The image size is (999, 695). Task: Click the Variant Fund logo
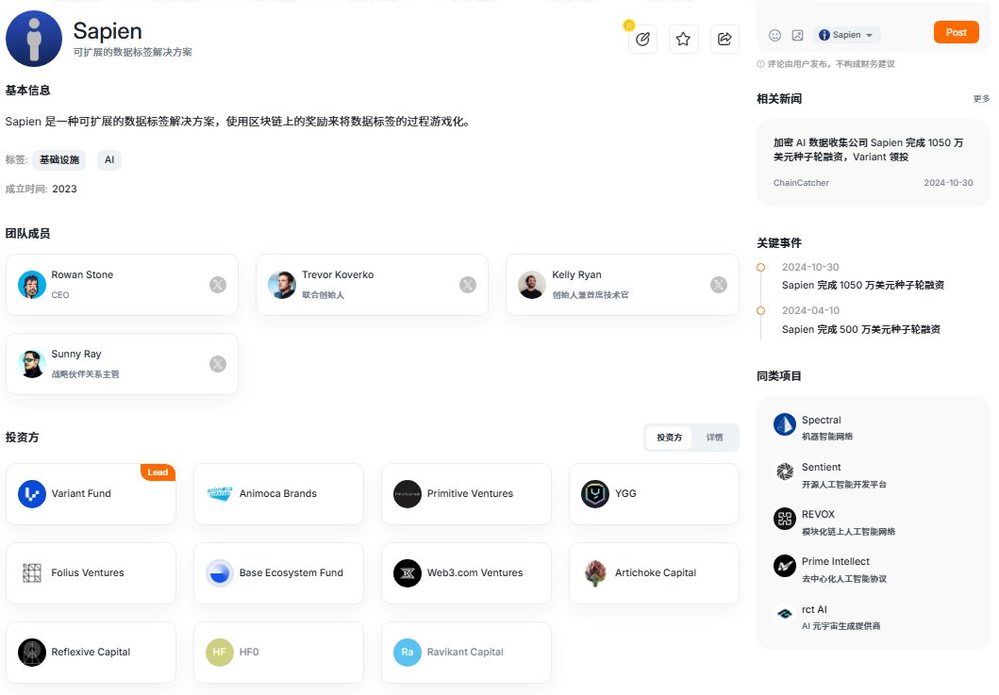tap(32, 494)
